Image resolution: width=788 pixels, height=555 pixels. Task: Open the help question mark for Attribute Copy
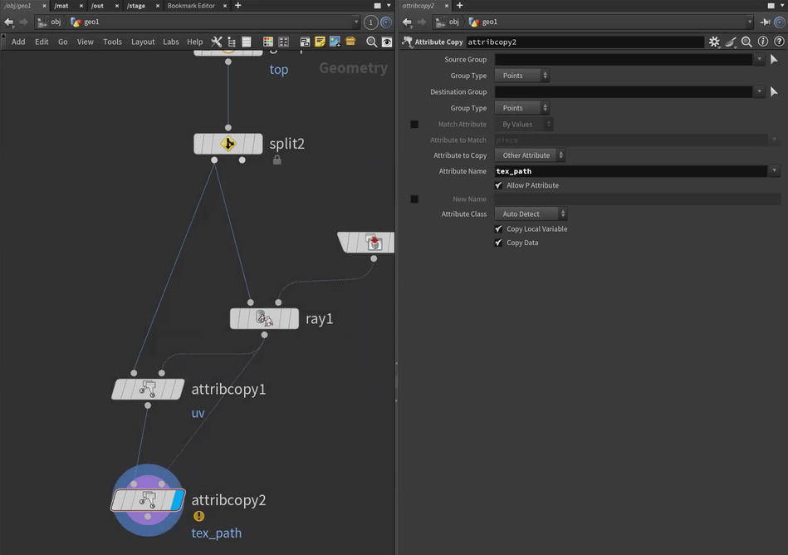(x=778, y=42)
